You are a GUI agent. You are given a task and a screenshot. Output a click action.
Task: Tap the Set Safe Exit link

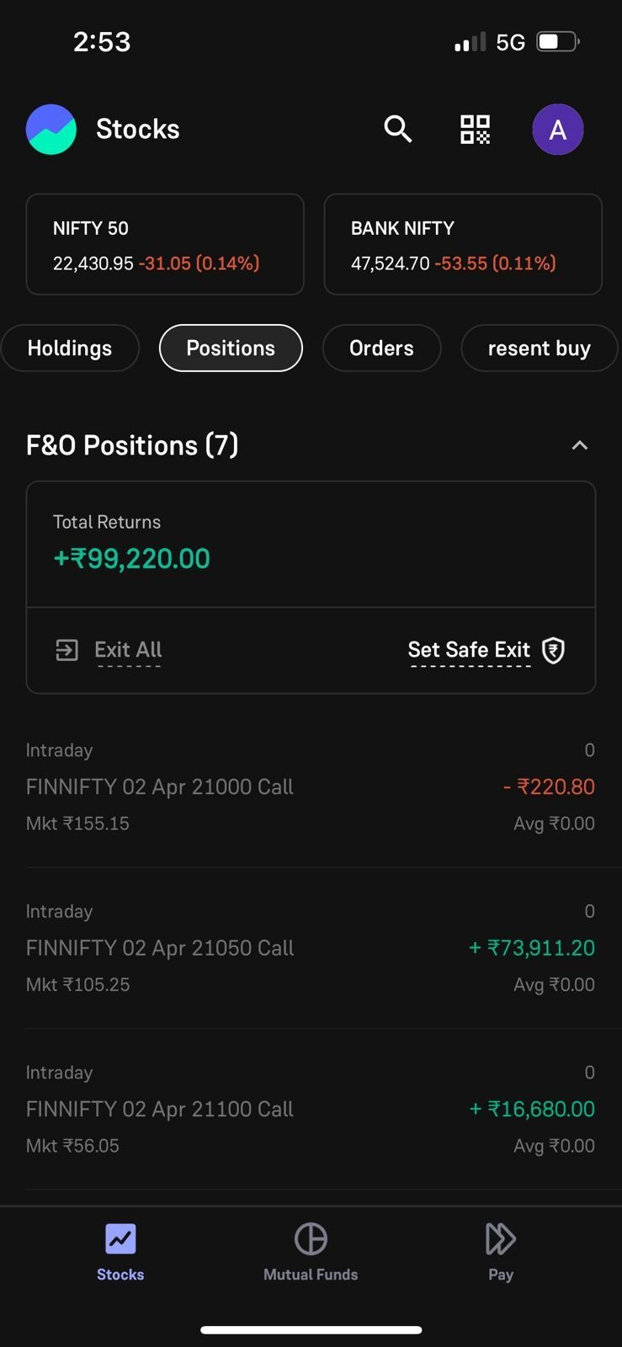coord(469,650)
